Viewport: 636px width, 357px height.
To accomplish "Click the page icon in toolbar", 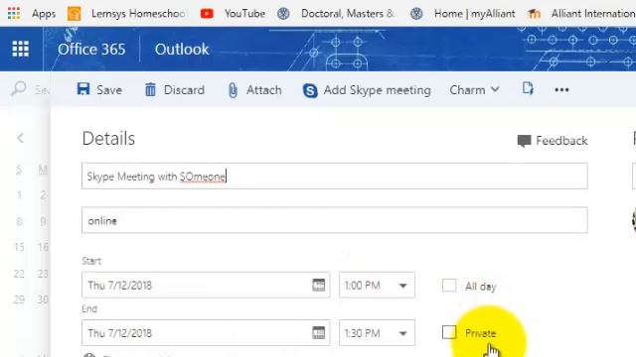I will click(528, 88).
